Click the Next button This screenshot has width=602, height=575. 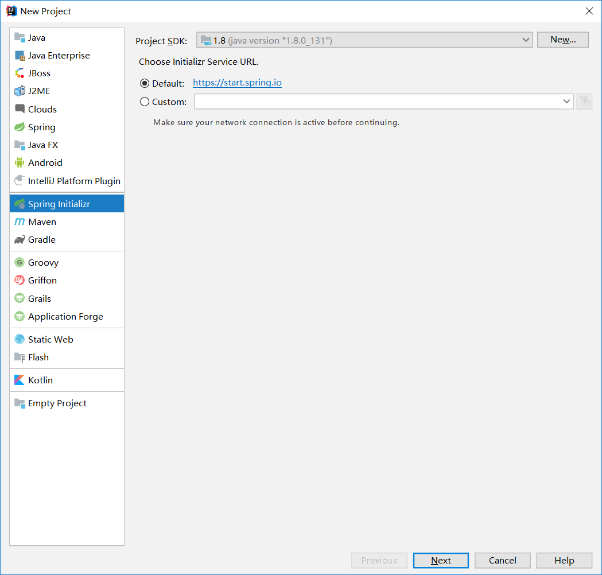click(441, 561)
